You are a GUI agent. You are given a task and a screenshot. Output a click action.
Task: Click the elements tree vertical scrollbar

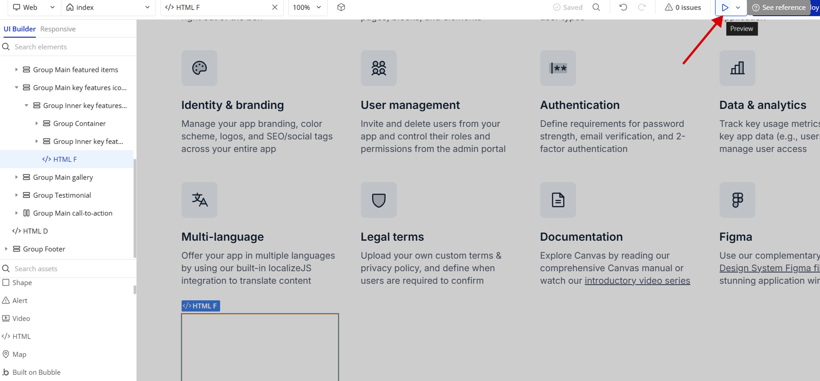(x=135, y=208)
